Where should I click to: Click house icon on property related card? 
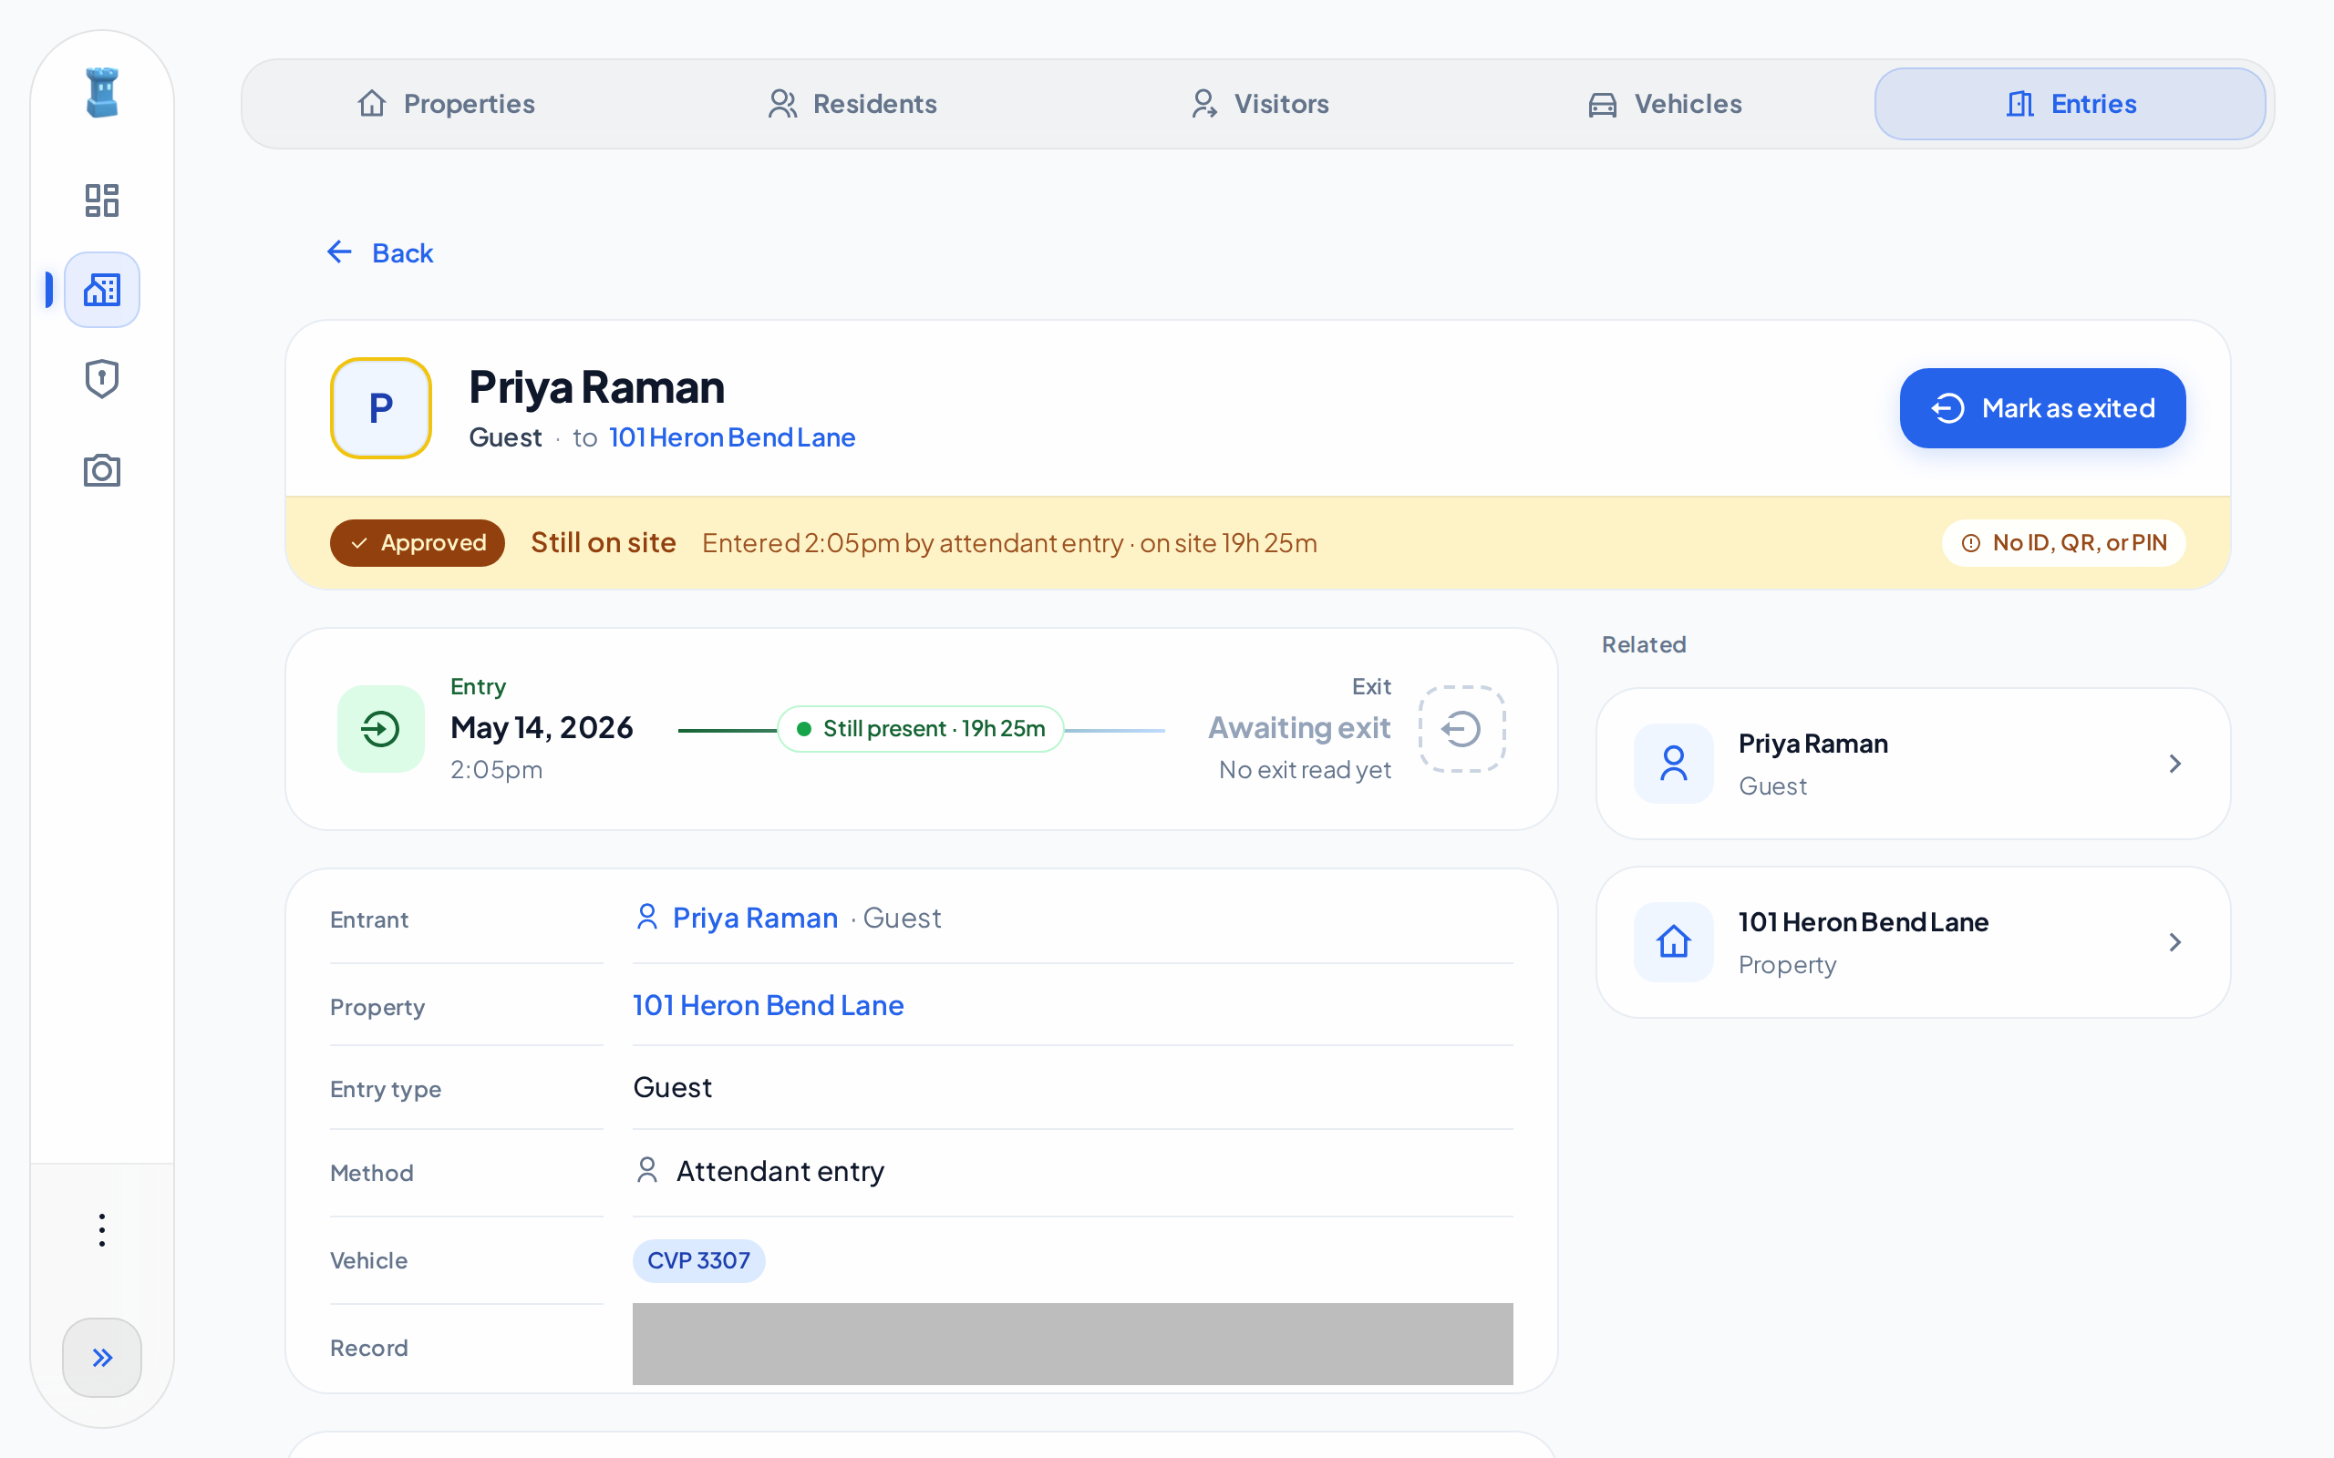[x=1674, y=942]
